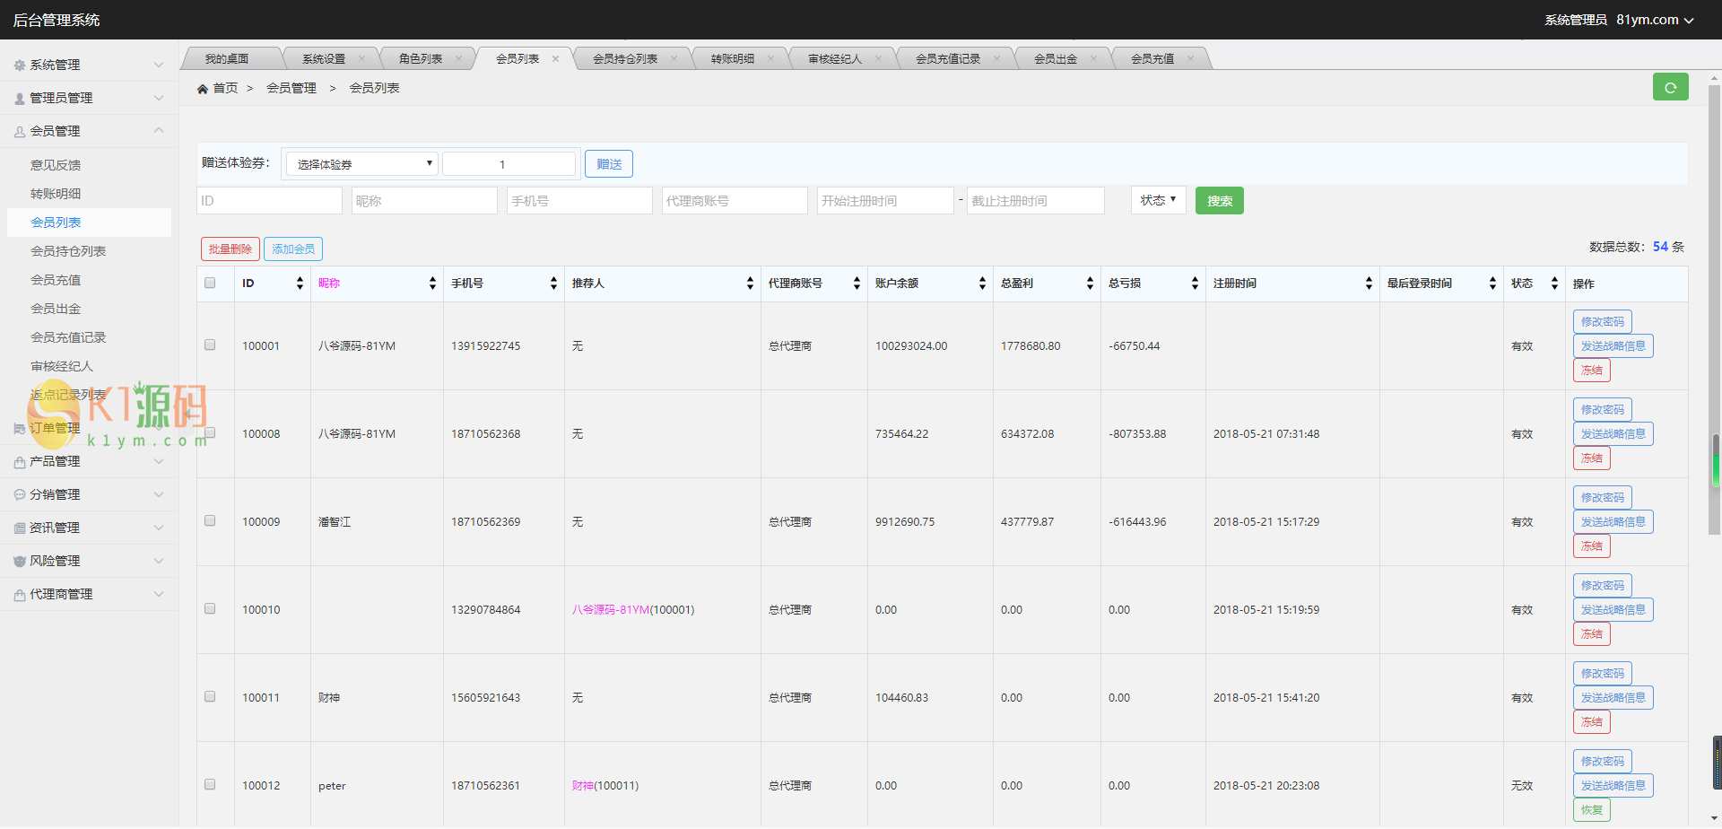Image resolution: width=1722 pixels, height=829 pixels.
Task: Click 修改密码 for member 100009
Action: tap(1603, 498)
